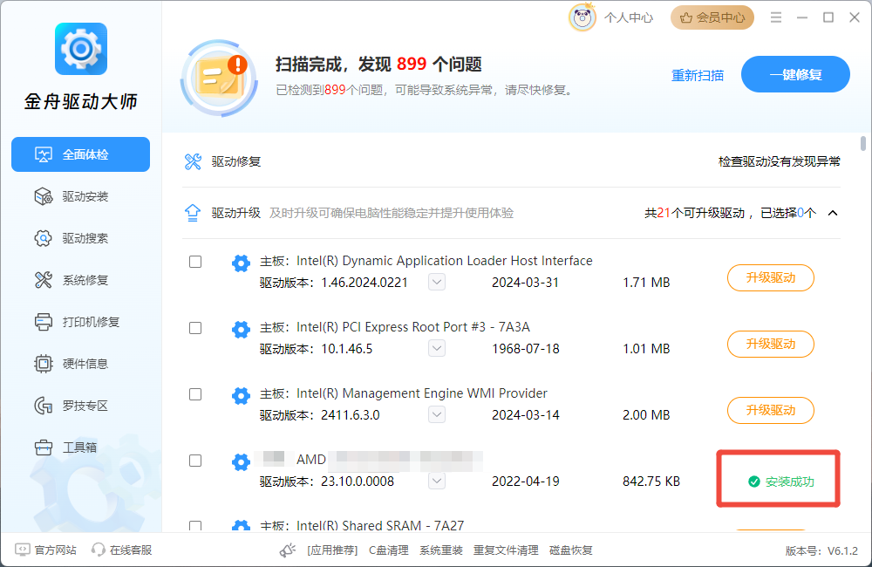
Task: Click the 官方网站 monitor icon
Action: click(23, 550)
